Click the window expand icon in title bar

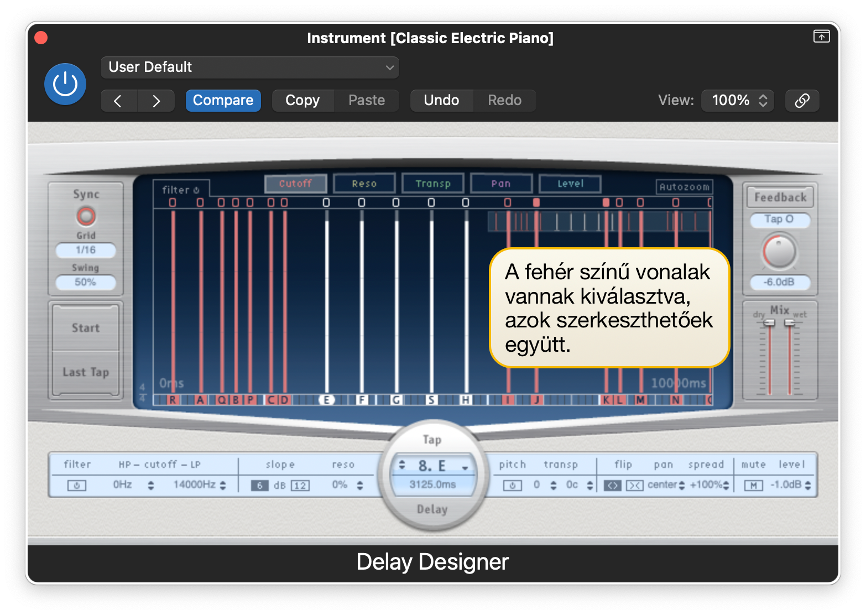click(x=821, y=37)
